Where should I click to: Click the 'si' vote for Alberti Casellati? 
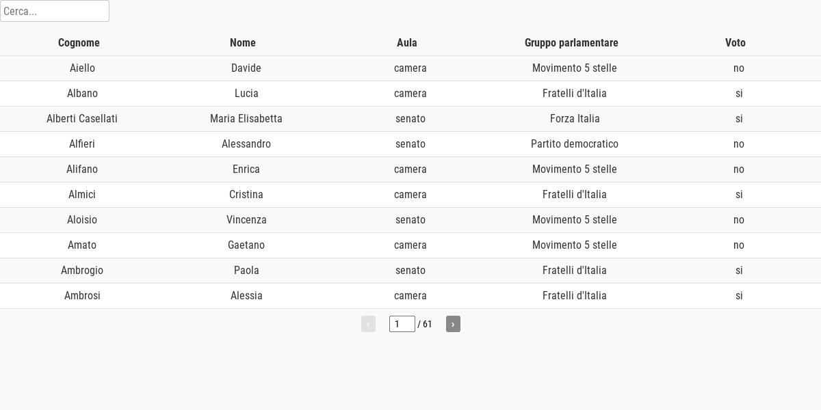[739, 119]
